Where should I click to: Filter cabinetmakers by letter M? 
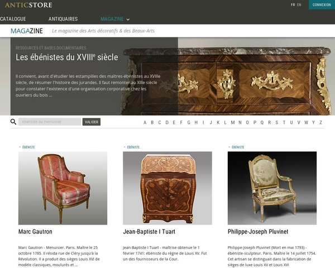point(233,122)
